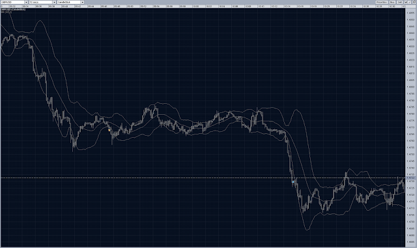
Task: Click the Candlestick chart type field
Action: pos(69,2)
